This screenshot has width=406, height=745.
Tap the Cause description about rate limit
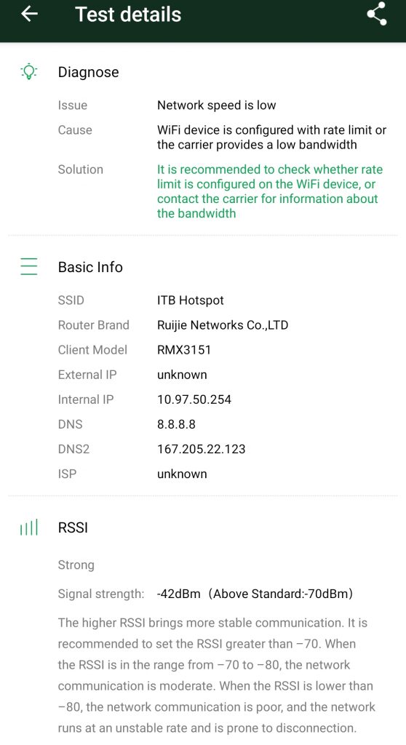(x=271, y=138)
